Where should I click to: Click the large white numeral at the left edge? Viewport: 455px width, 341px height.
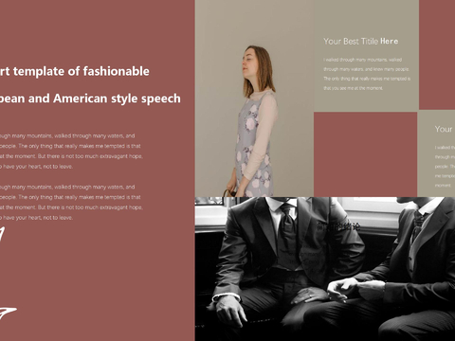[x=3, y=234]
